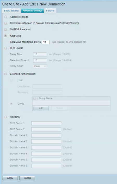Tick the Compress IPComp checkbox
Screen dimensions: 117x184
pos(6,23)
